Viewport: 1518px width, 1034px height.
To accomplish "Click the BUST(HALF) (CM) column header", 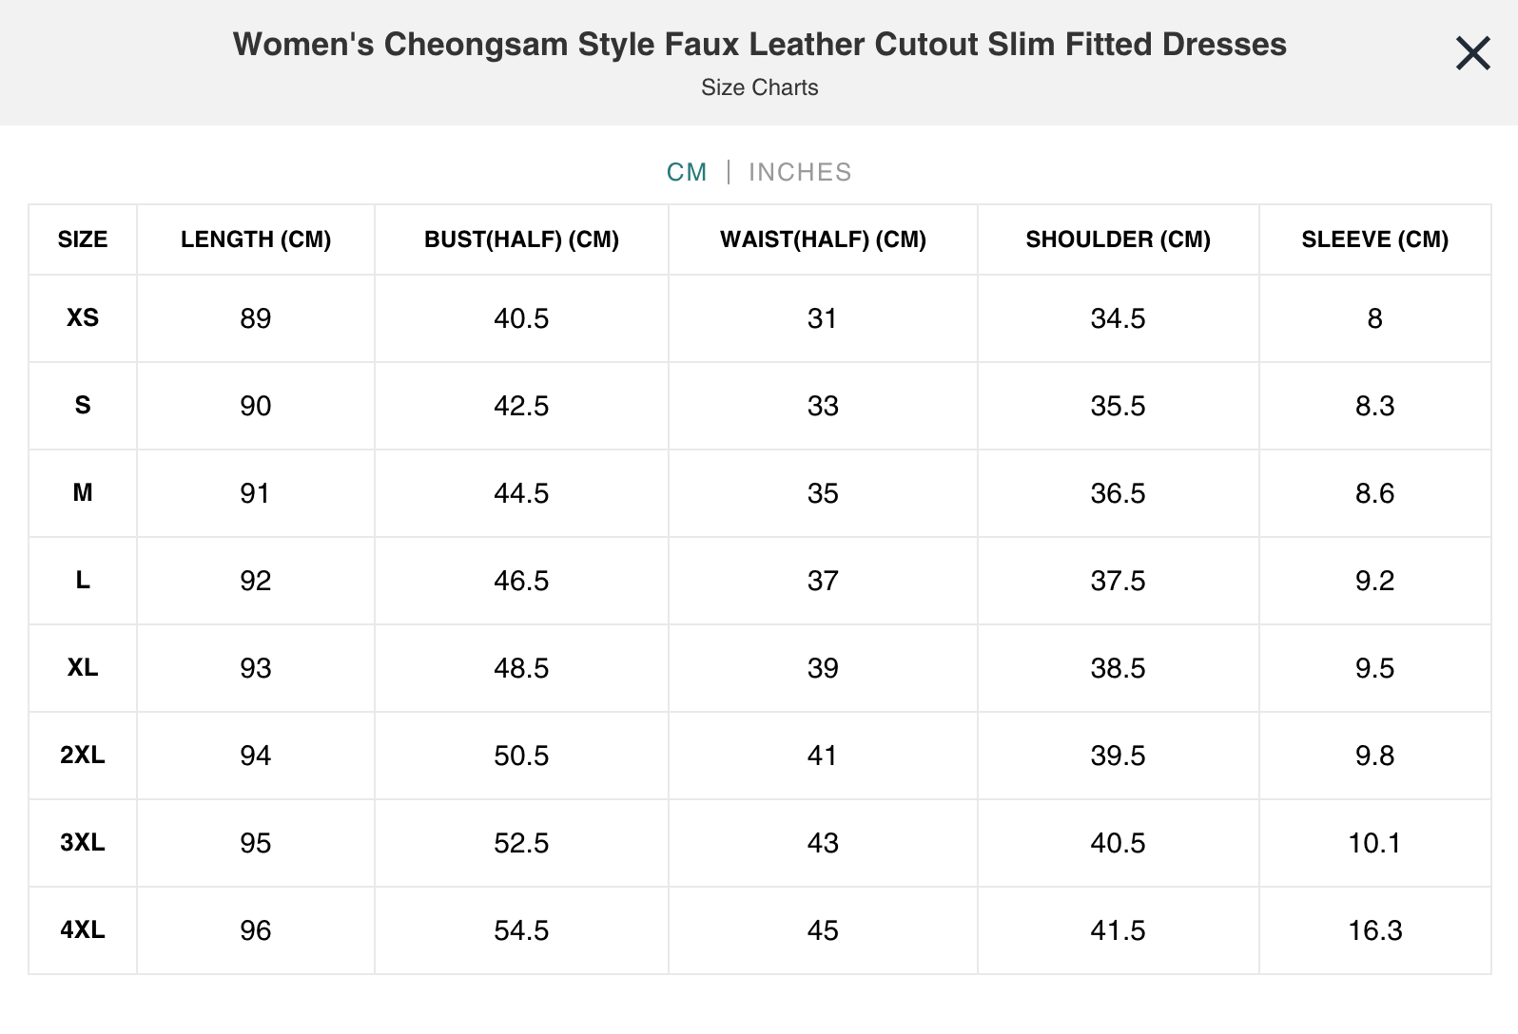I will [x=520, y=239].
